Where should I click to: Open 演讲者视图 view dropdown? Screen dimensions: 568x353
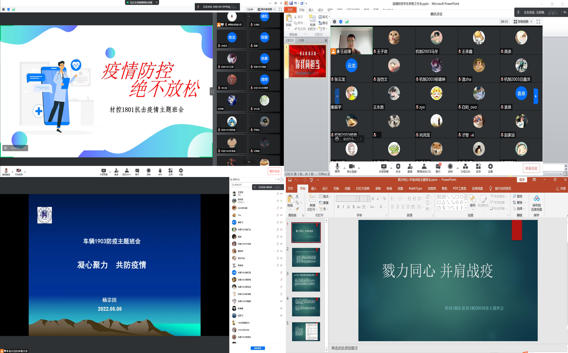coord(266,9)
